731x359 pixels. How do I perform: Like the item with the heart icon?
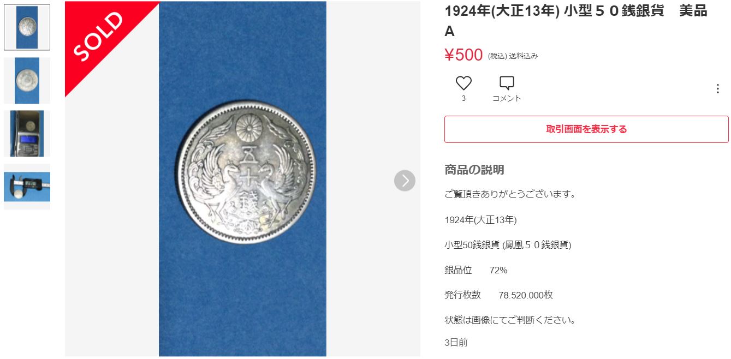tap(463, 83)
